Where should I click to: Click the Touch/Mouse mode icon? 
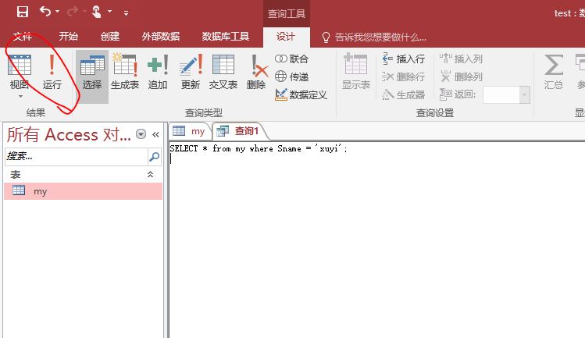pos(97,12)
